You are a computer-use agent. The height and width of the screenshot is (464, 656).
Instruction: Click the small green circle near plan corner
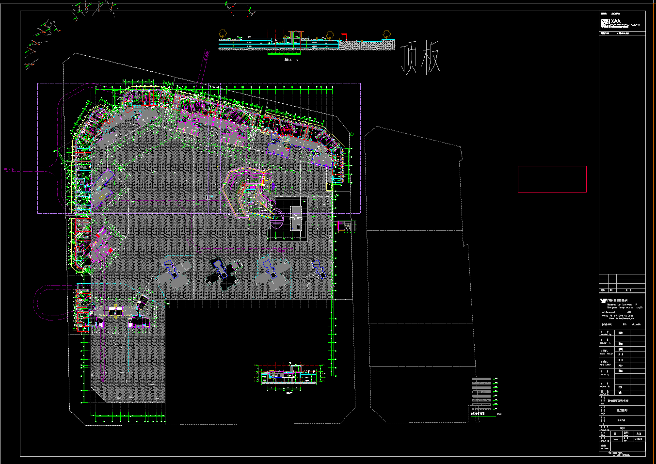point(352,134)
